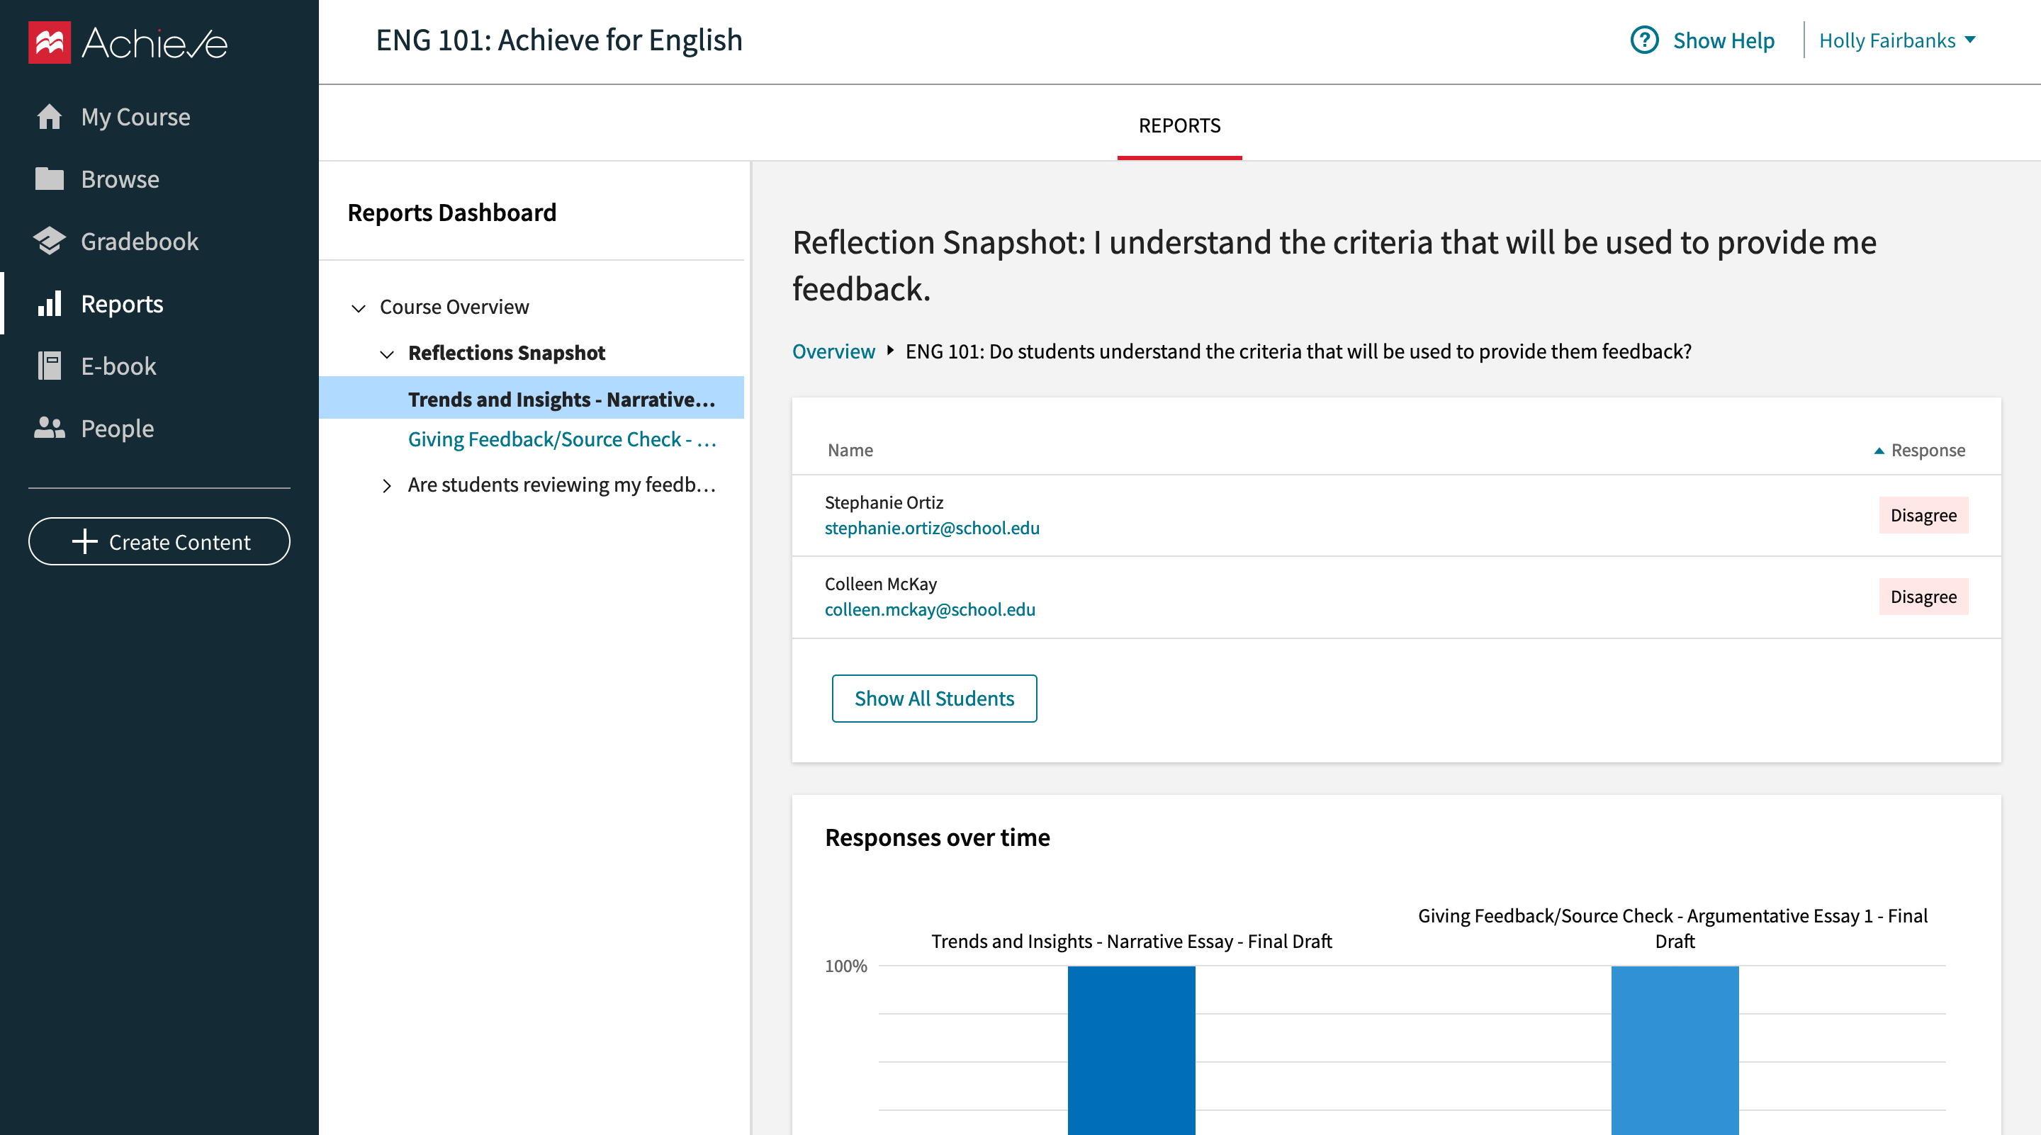Viewport: 2041px width, 1135px height.
Task: Select Trends and Insights Narrative item
Action: [562, 398]
